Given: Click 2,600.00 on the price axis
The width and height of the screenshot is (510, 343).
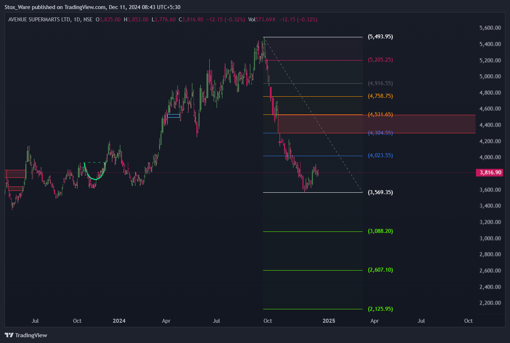Looking at the screenshot, I should 490,271.
